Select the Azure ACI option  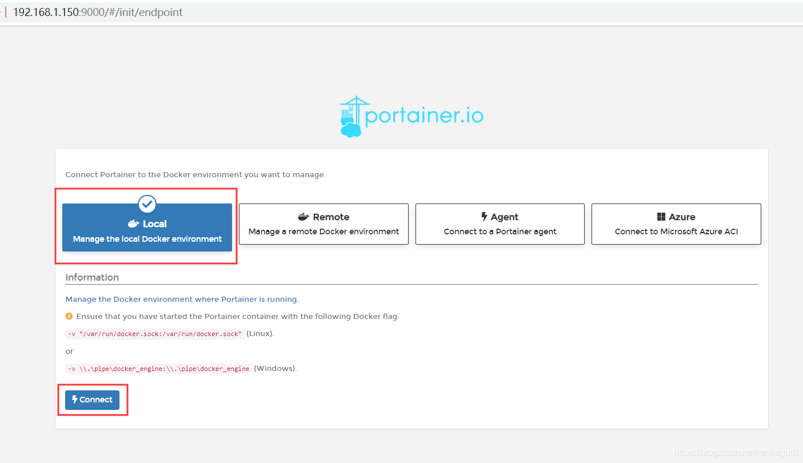coord(676,224)
